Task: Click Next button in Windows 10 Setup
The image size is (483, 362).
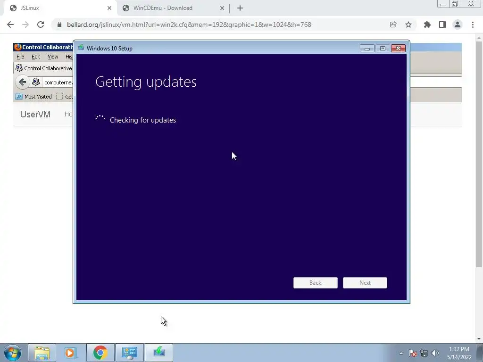Action: (365, 283)
